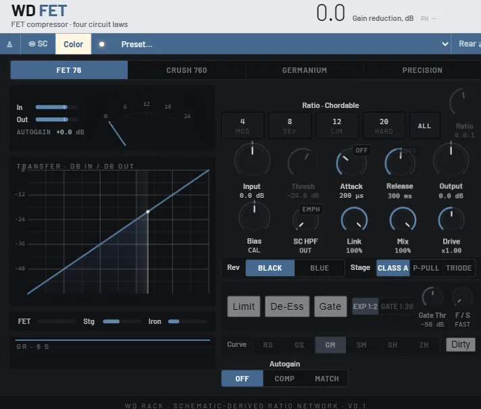Click the In level meter bar

pos(56,107)
